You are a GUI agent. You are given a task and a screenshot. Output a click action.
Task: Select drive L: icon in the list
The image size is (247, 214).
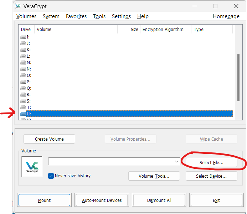[23, 56]
